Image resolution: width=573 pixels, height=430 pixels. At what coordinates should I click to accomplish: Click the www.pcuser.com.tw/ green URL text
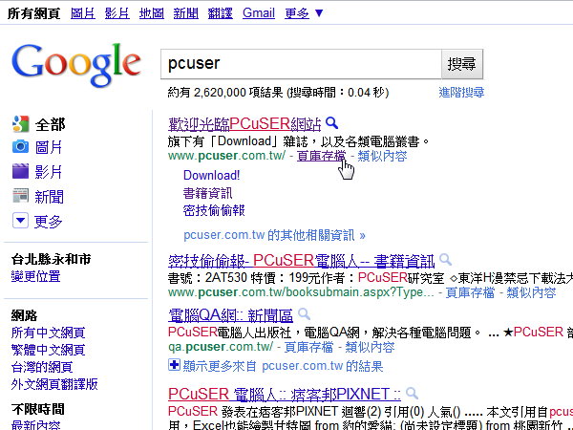click(x=226, y=156)
